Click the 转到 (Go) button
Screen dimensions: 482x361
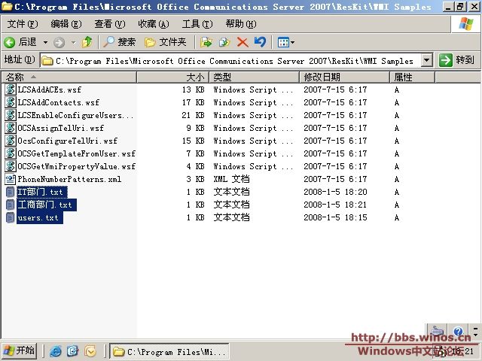[457, 60]
